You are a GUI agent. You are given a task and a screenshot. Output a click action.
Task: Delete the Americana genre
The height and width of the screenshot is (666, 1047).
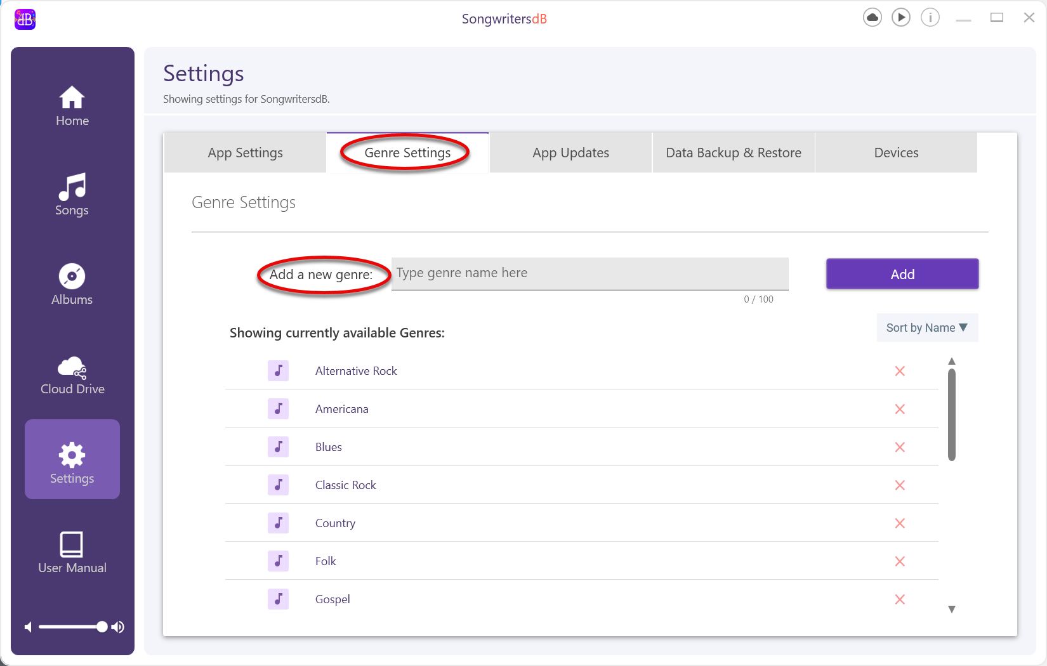900,409
